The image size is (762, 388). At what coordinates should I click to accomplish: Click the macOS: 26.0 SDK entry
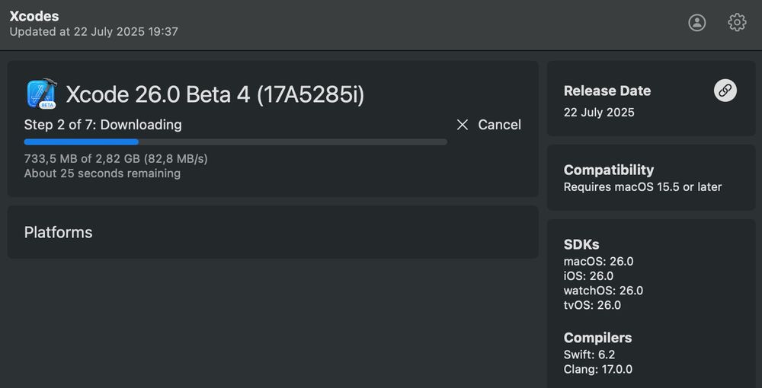click(598, 262)
